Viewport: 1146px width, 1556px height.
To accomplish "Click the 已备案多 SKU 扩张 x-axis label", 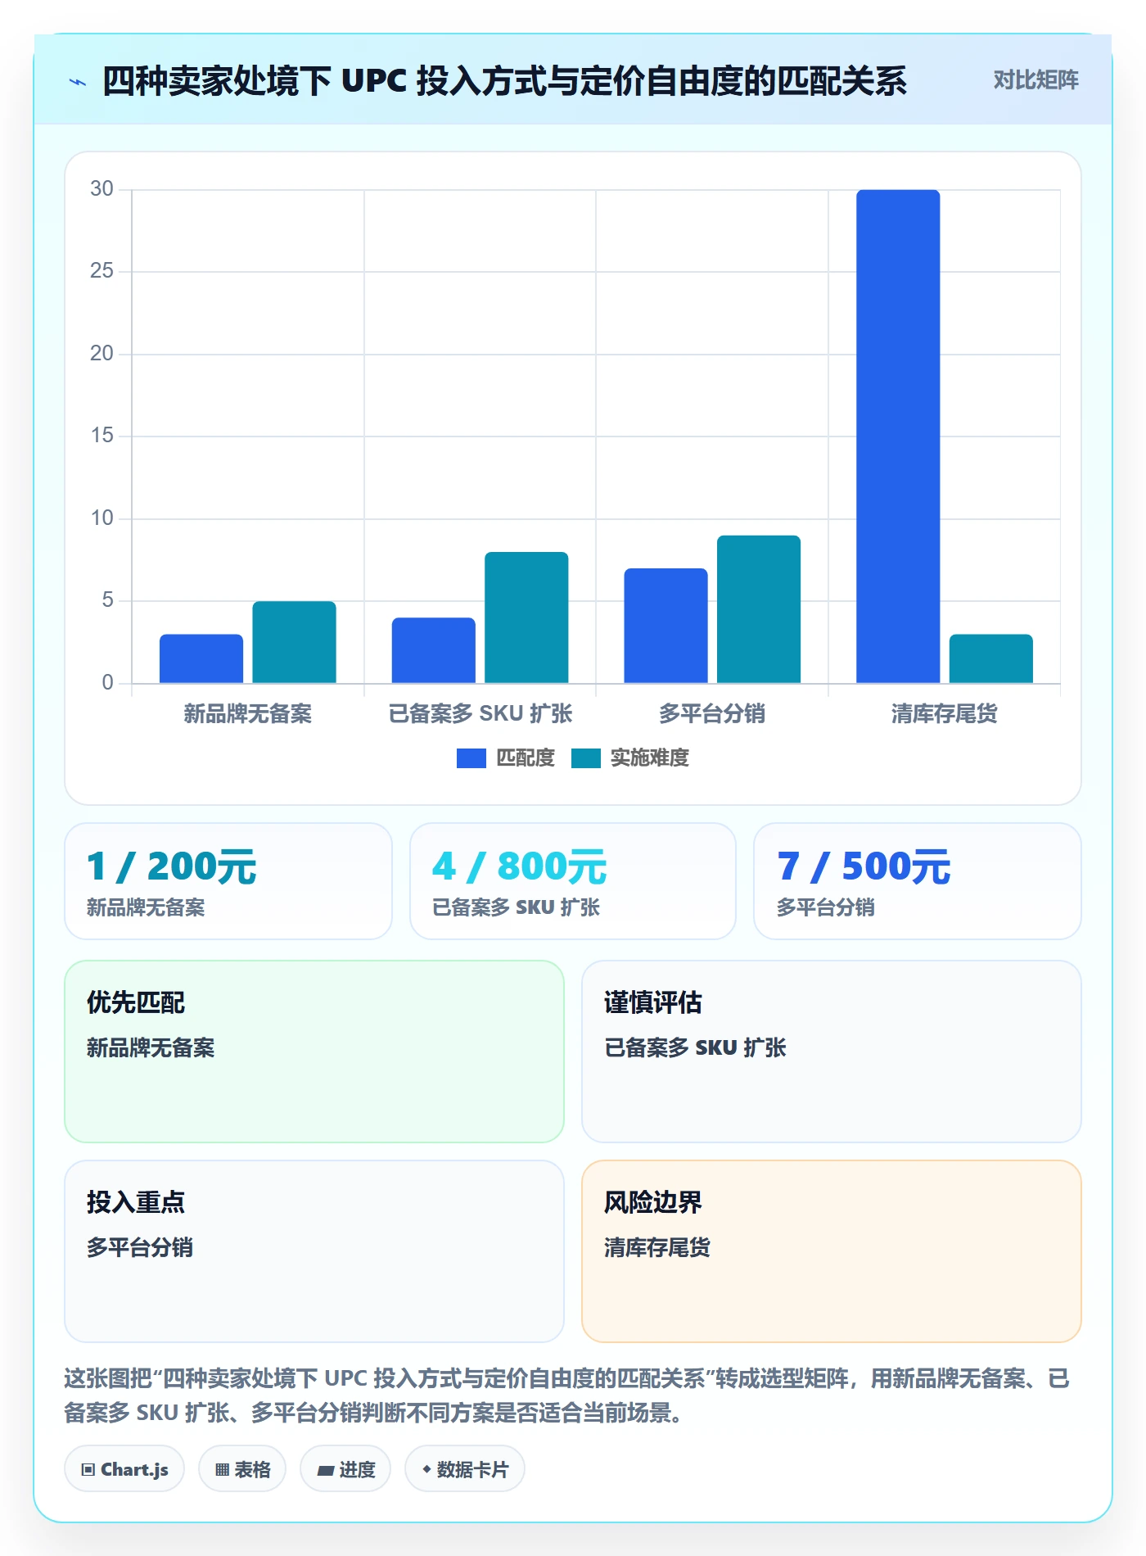I will pos(481,714).
